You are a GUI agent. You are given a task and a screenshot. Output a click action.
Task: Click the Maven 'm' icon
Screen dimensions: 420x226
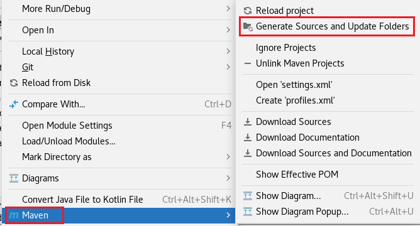pyautogui.click(x=14, y=215)
